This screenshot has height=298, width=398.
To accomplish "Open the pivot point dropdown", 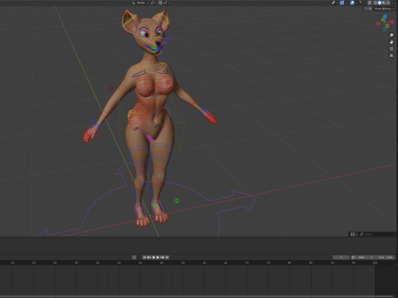I will coord(153,2).
